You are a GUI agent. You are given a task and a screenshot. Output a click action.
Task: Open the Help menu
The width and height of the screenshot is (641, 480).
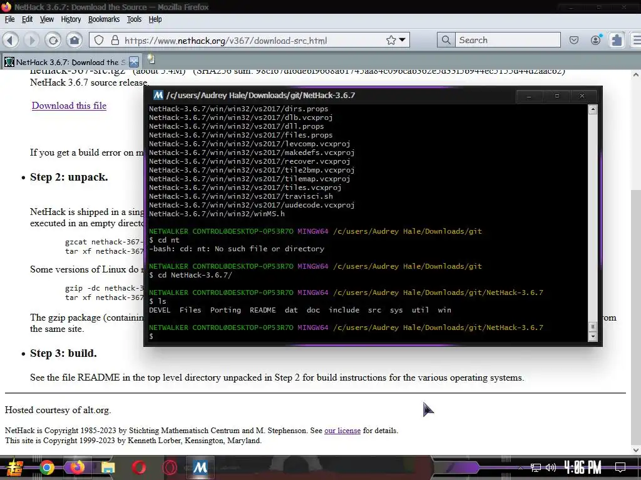click(155, 19)
